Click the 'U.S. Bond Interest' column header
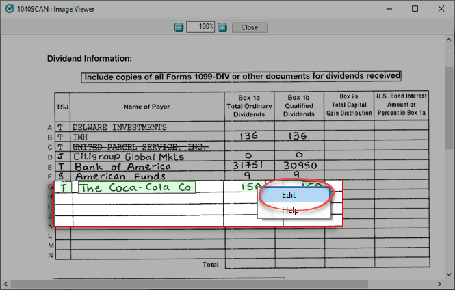 [402, 105]
